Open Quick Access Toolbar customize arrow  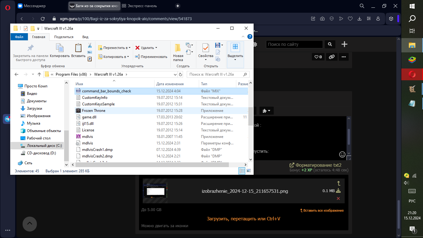[x=38, y=29]
